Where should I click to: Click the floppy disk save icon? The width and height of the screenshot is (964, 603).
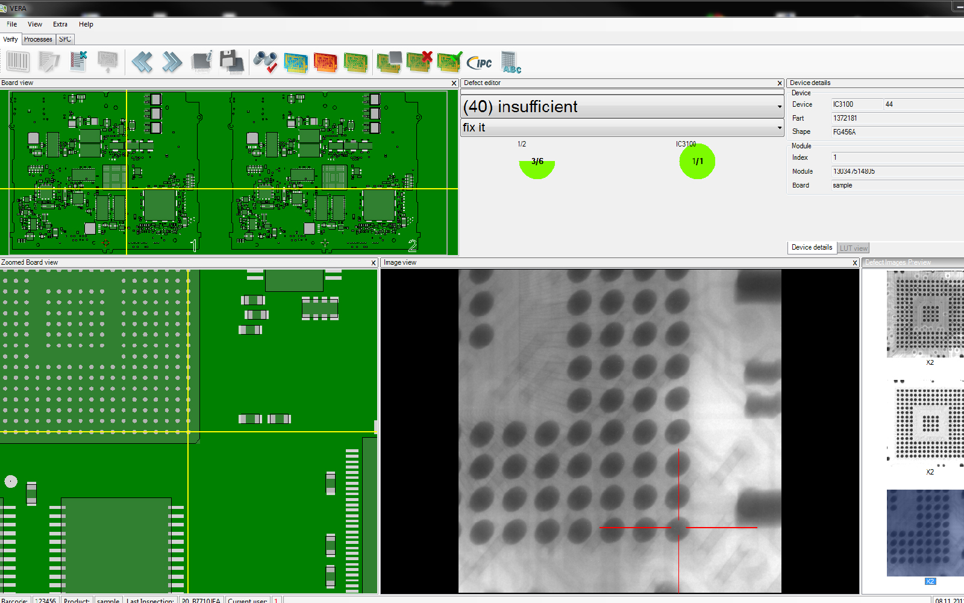click(232, 62)
